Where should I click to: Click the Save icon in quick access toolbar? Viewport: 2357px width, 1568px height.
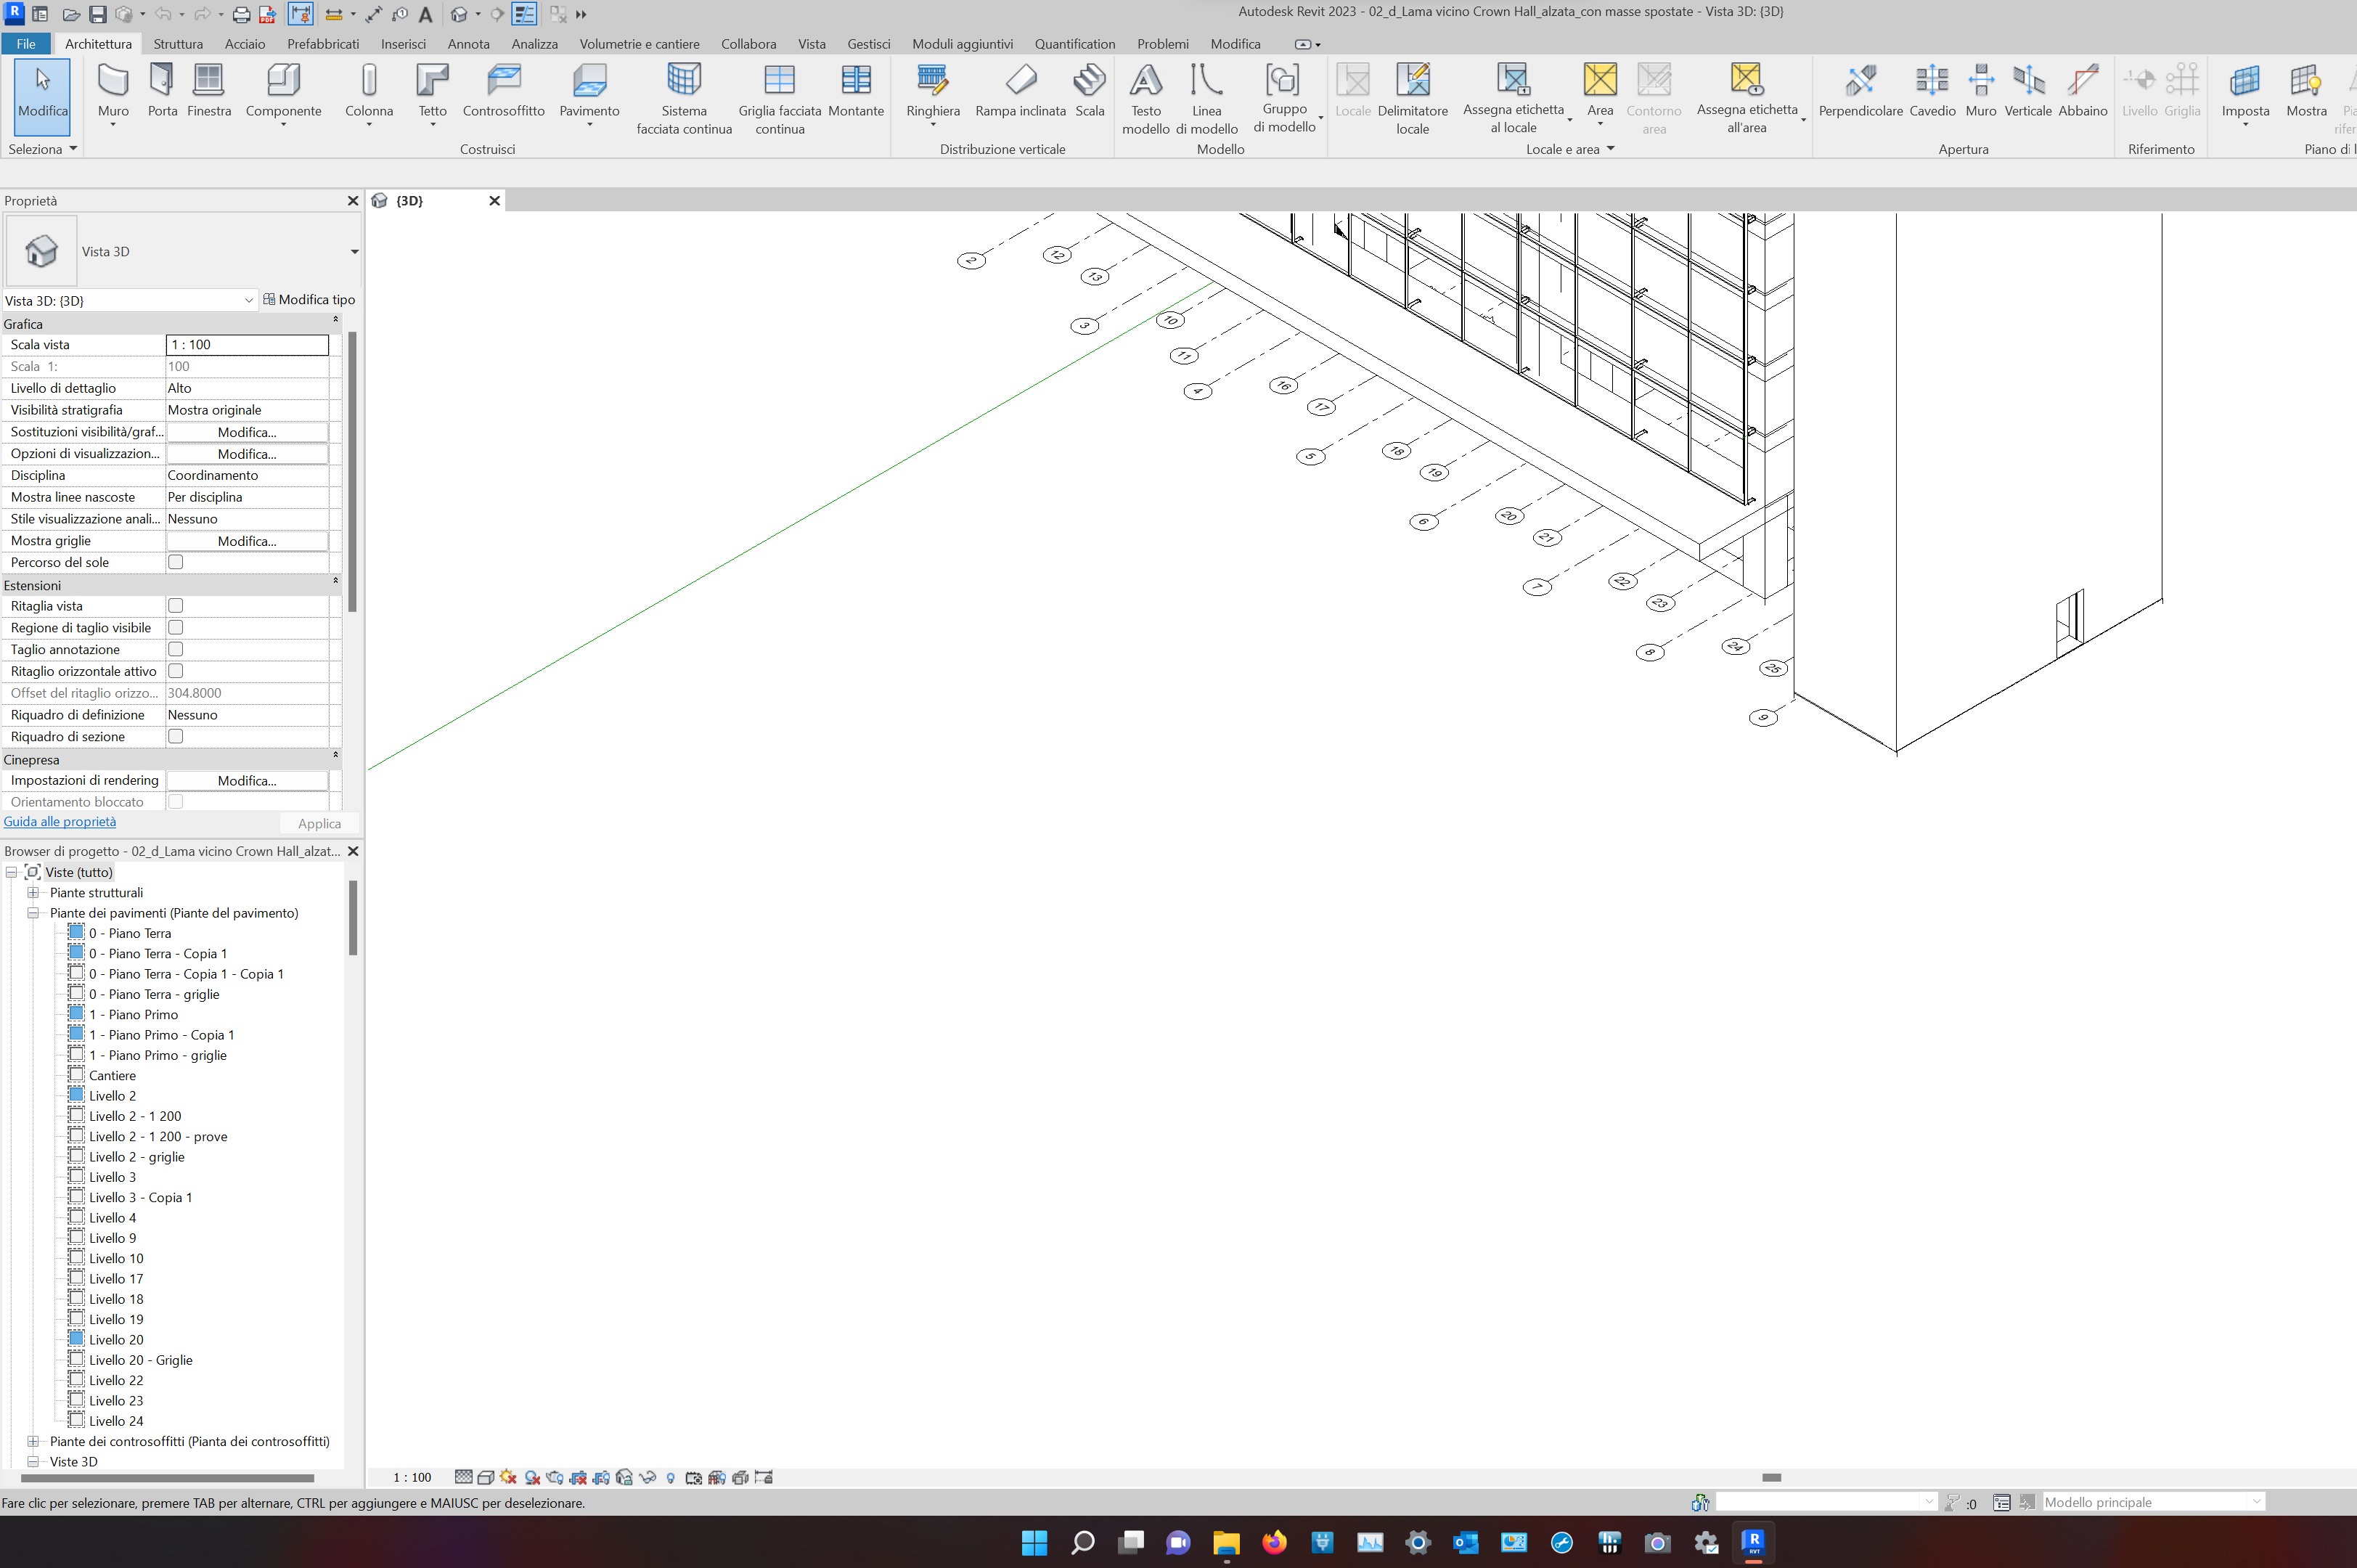pyautogui.click(x=97, y=14)
